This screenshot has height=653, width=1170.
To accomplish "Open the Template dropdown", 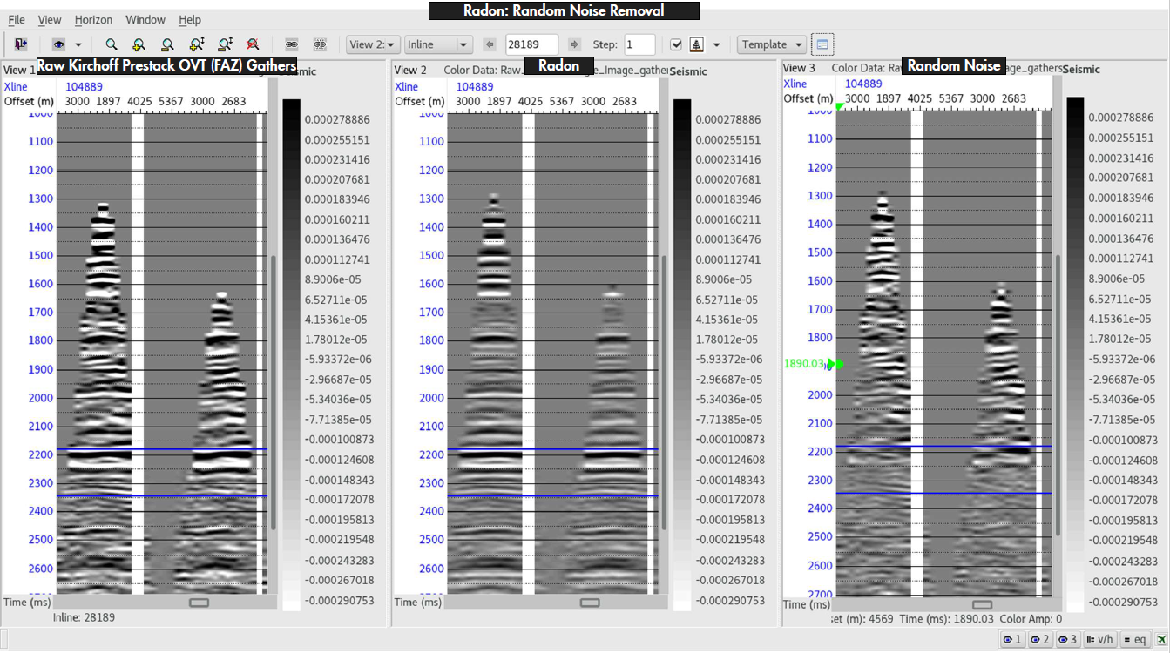I will pos(771,44).
